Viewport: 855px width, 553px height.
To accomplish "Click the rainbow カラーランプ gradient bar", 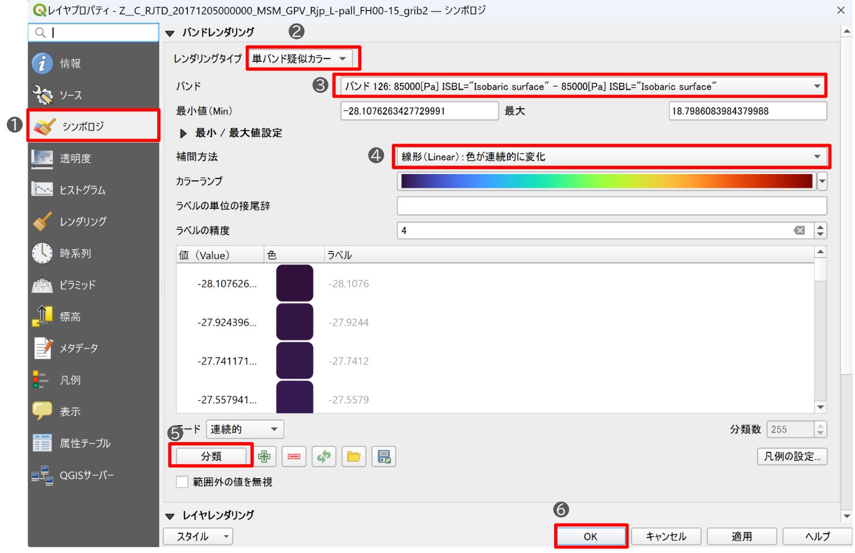I will pos(607,181).
